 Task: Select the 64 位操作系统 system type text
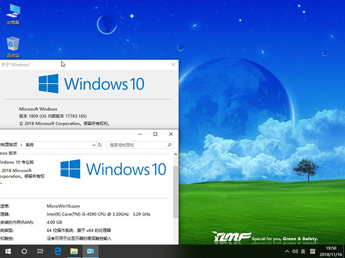click(x=79, y=231)
